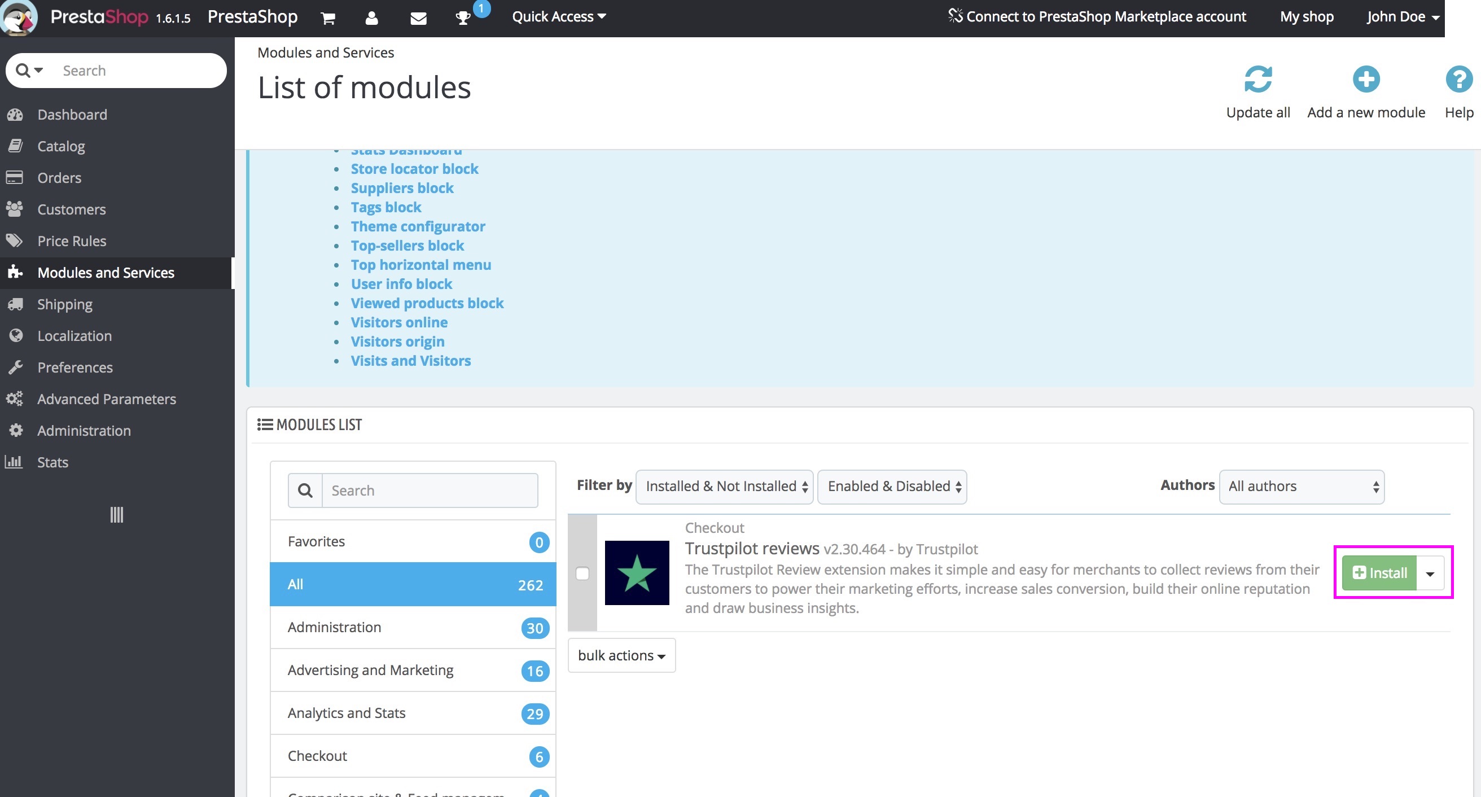Click the Modules puzzle piece icon
This screenshot has width=1481, height=797.
(x=15, y=272)
